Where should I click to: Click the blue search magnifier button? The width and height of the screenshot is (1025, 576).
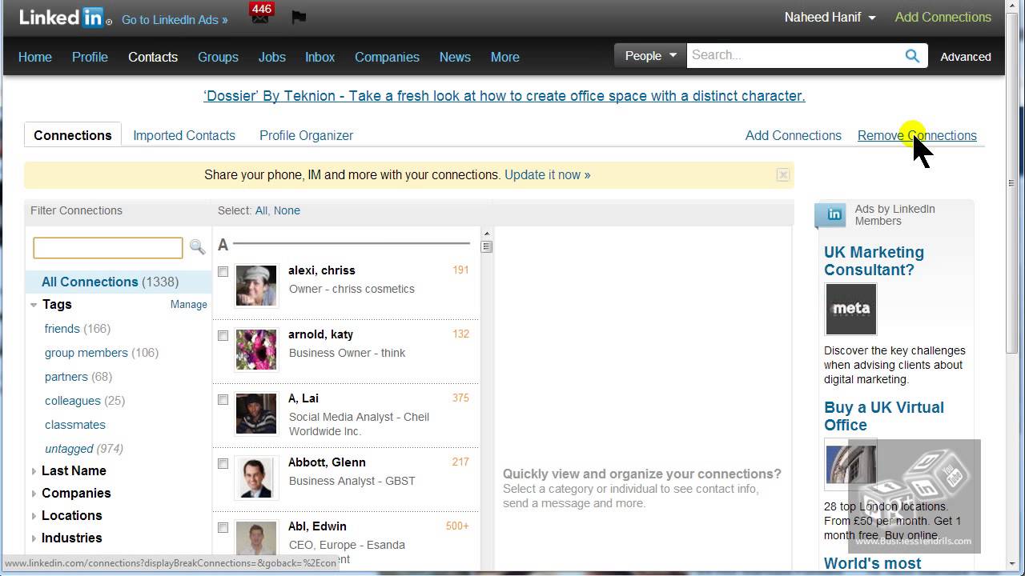[912, 55]
